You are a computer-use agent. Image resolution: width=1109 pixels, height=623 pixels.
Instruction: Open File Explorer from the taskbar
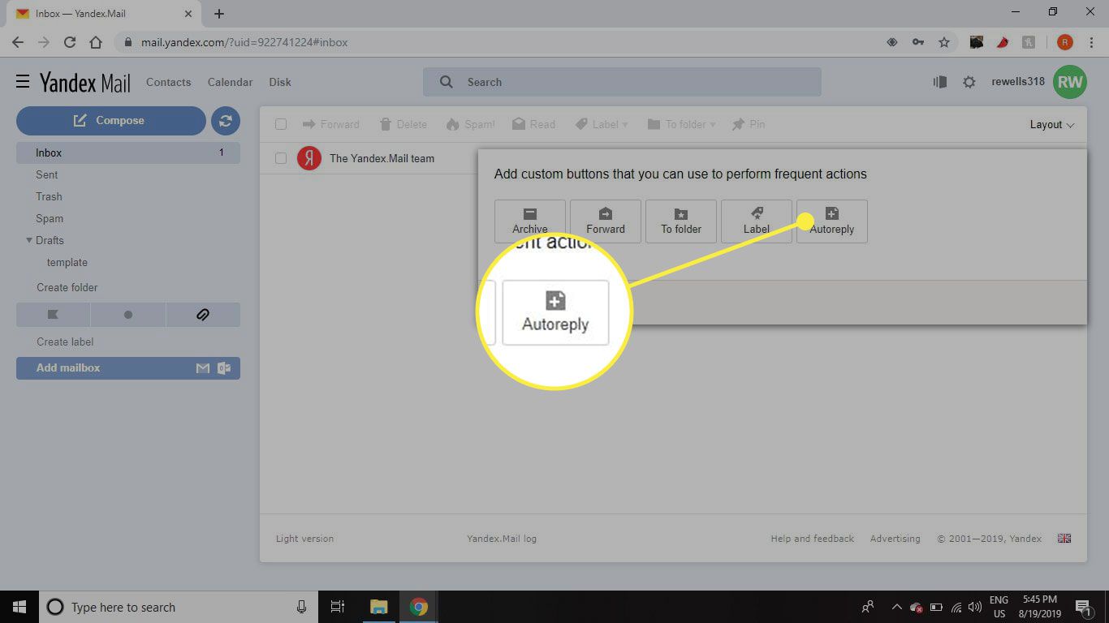click(379, 607)
